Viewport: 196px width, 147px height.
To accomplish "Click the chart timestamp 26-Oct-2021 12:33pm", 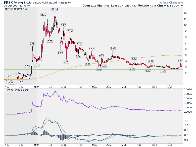I will tap(17, 6).
